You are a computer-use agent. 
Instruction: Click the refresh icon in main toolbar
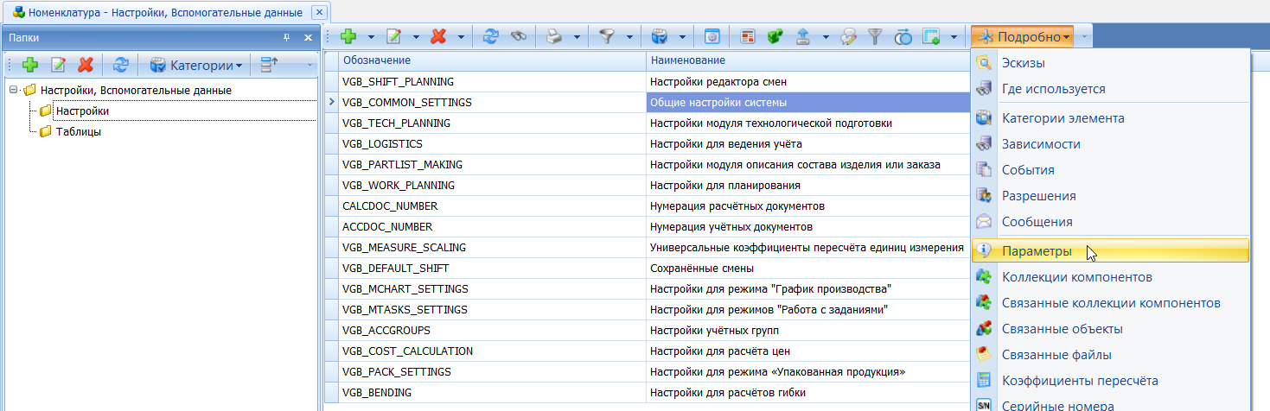click(490, 36)
